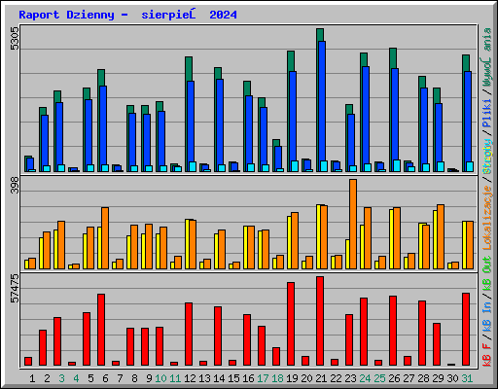Select the orange bar for day 6
The width and height of the screenshot is (498, 389).
(105, 238)
